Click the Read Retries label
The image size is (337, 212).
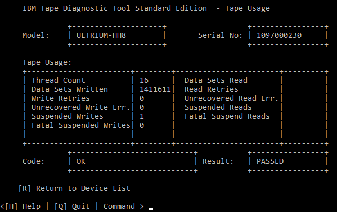pos(212,89)
